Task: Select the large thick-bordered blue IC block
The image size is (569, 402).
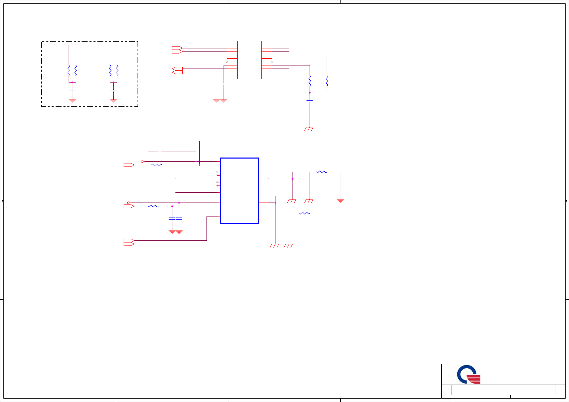Action: point(239,191)
